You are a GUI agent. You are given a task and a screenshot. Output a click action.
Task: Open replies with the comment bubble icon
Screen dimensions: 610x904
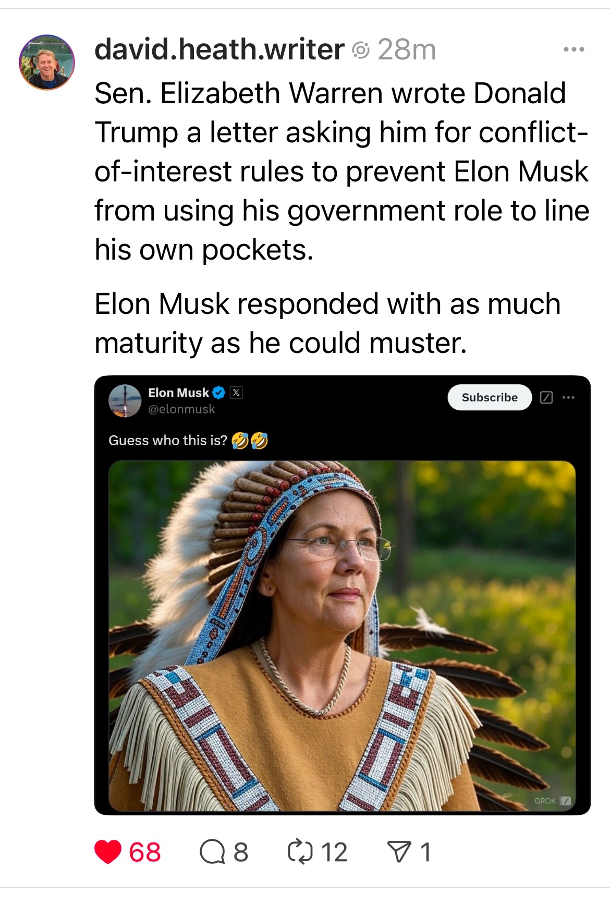pos(212,852)
